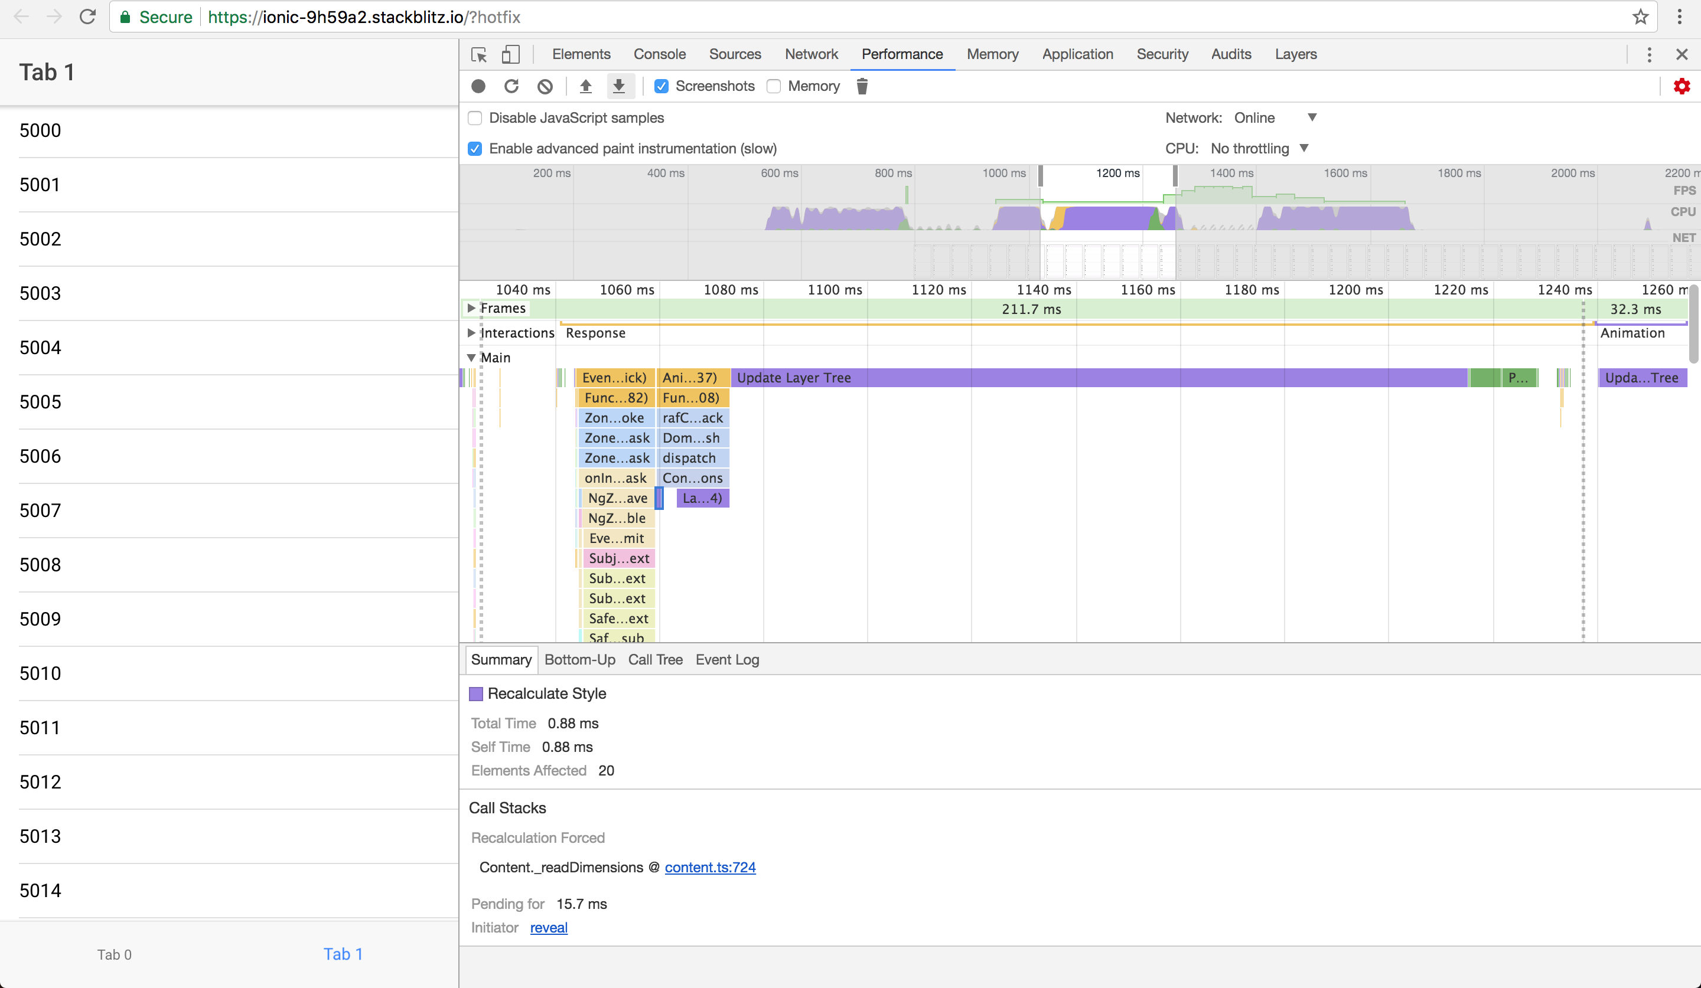Click the reload and record profile icon
Screen dimensions: 1701x988
click(511, 86)
